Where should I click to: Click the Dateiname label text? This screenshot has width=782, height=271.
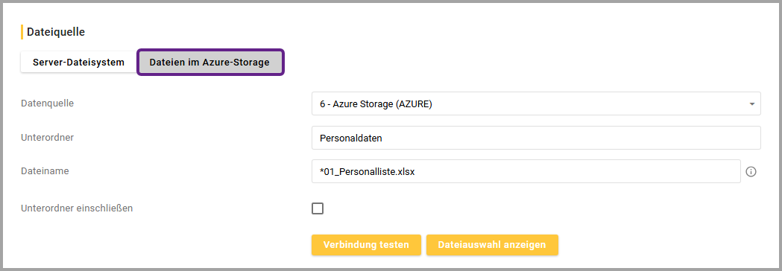[45, 171]
